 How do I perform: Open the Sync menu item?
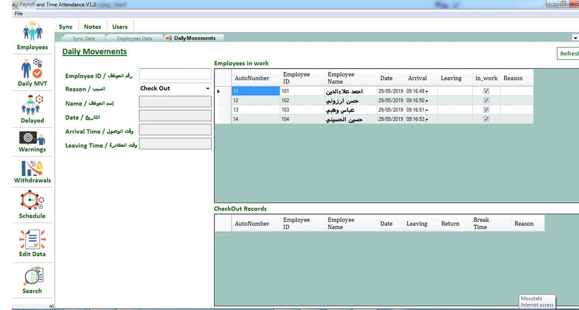click(66, 27)
